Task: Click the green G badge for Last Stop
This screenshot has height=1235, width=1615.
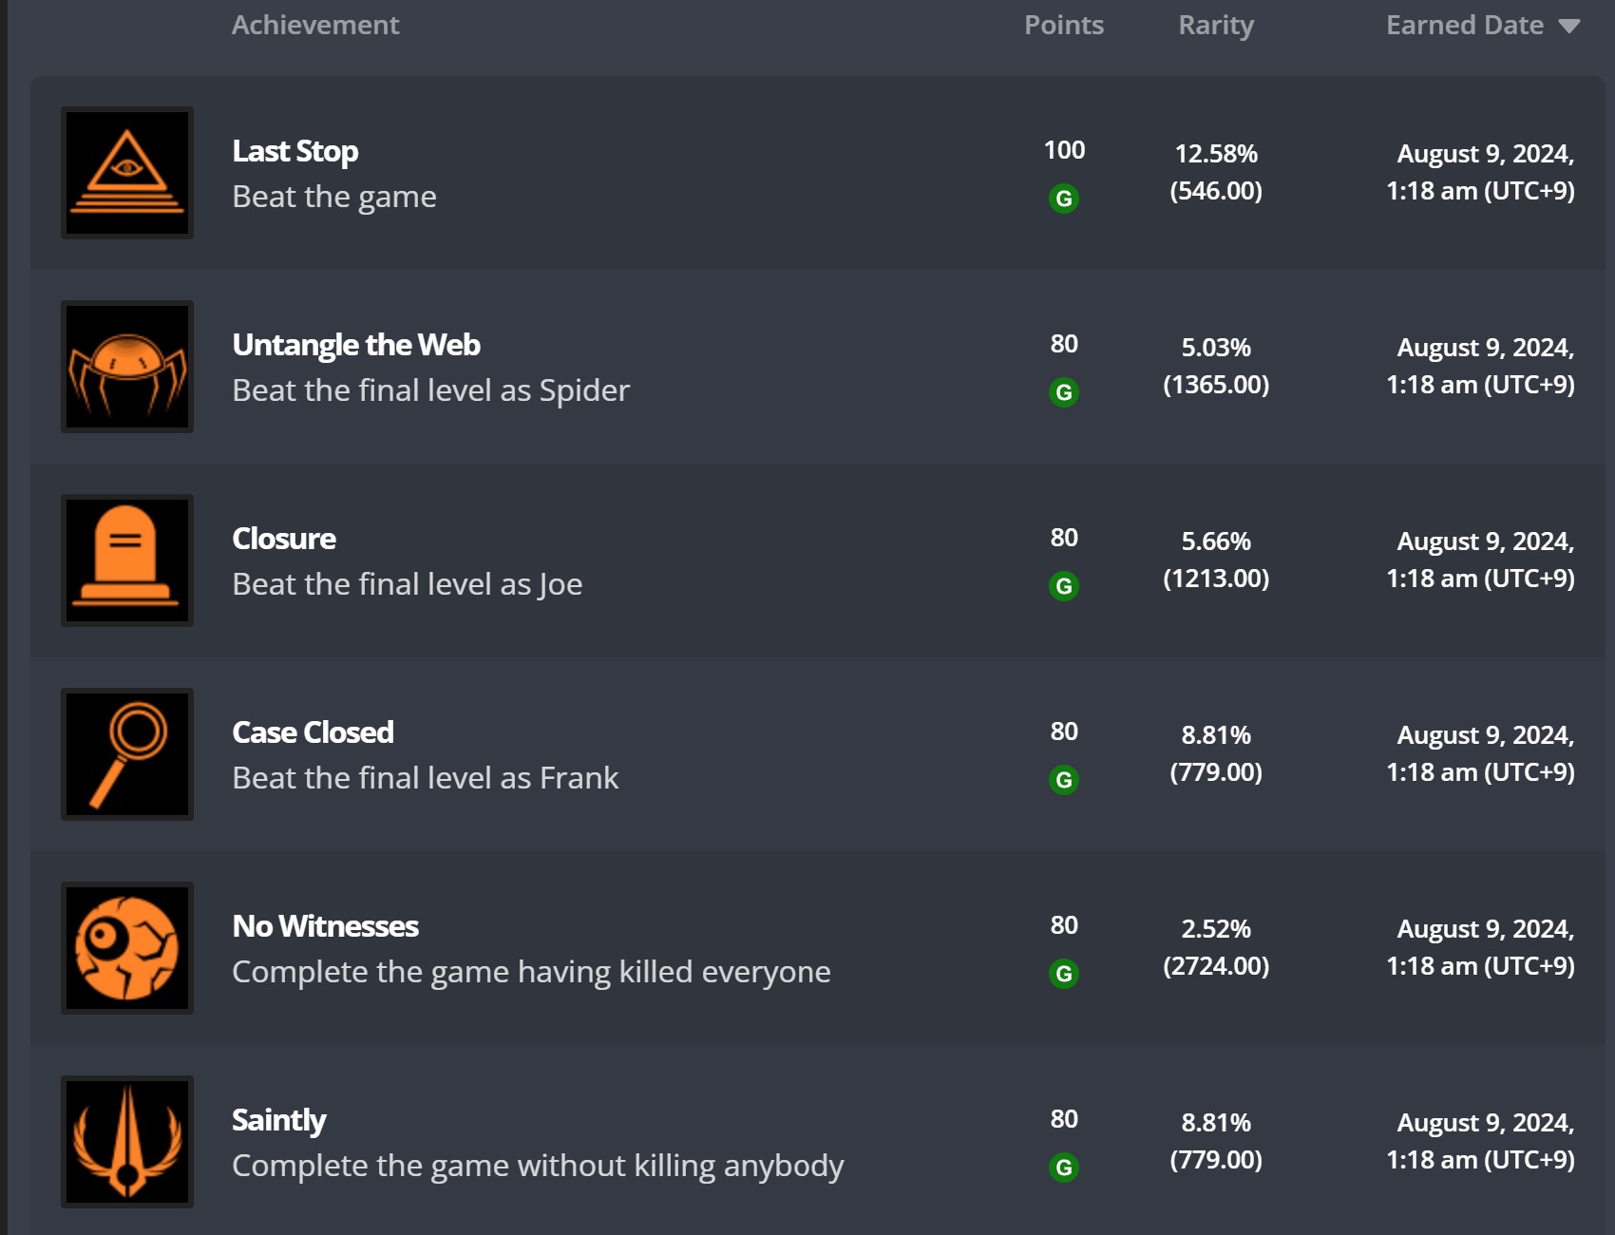Action: point(1064,199)
